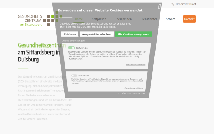214x134 pixels.
Task: Close the cookie dialog via X icon
Action: [159, 6]
